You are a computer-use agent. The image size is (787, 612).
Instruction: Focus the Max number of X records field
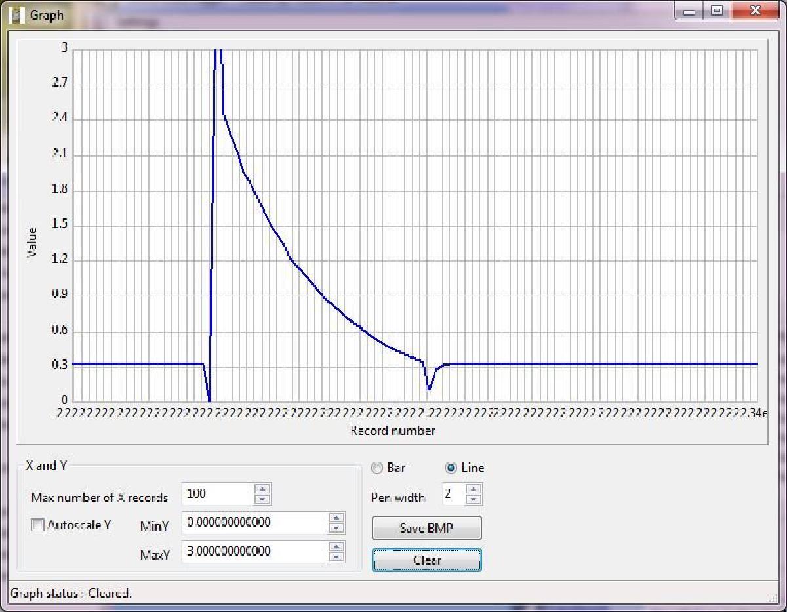[216, 494]
